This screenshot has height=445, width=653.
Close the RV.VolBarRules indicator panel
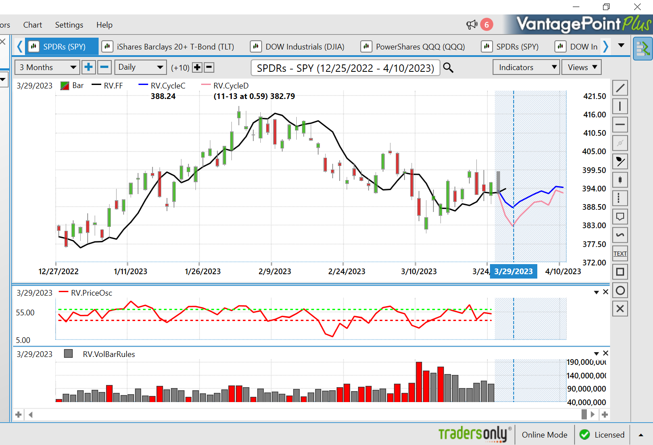pos(606,353)
